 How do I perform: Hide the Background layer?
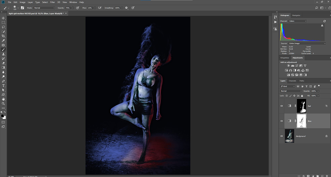tap(282, 136)
